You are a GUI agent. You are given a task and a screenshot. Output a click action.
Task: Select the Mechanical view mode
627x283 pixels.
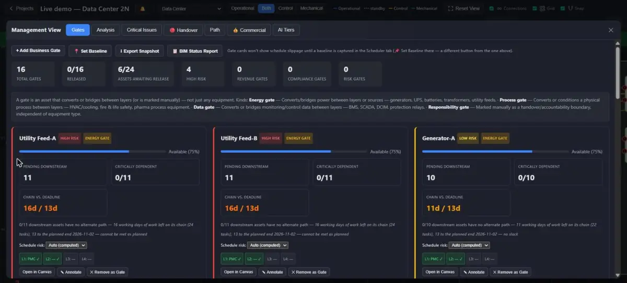pos(311,8)
